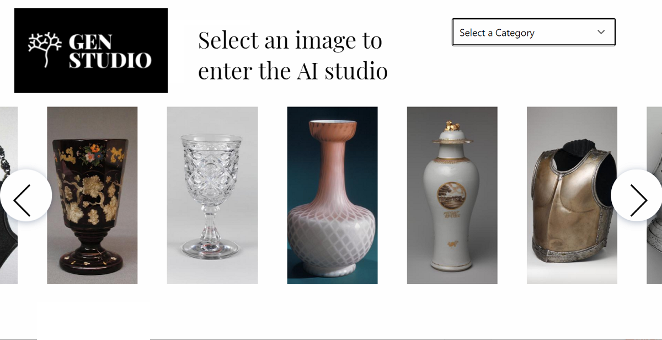662x340 pixels.
Task: Open the Select a Category dropdown
Action: [533, 33]
